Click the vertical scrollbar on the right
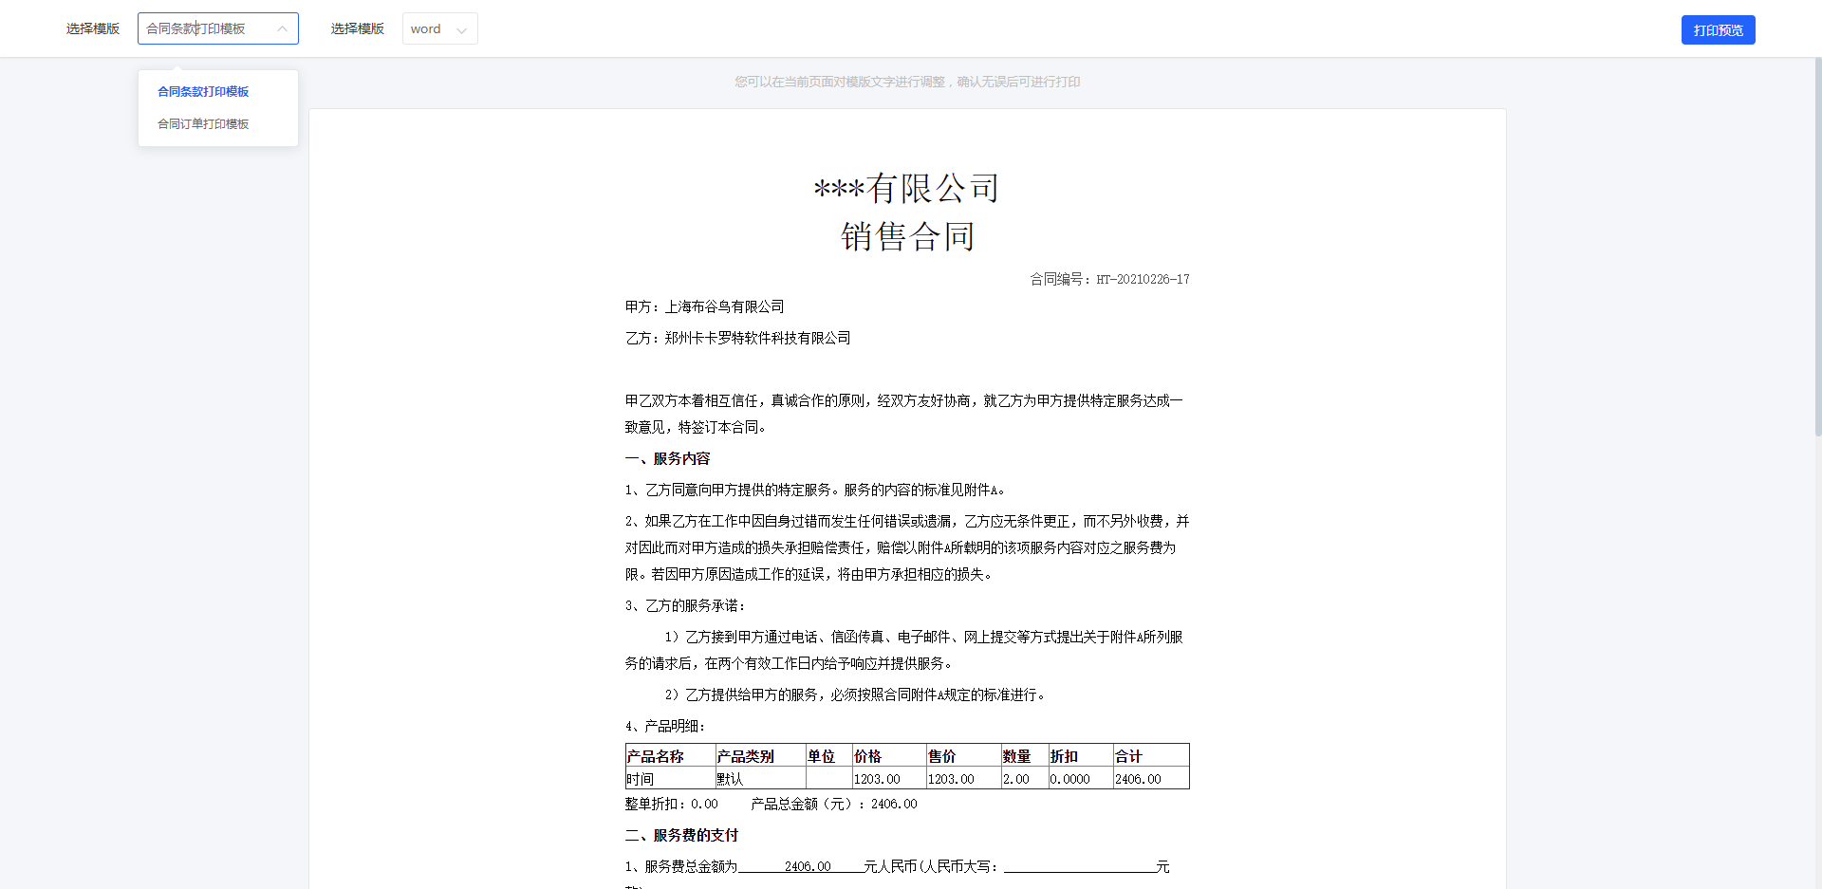 coord(1817,247)
